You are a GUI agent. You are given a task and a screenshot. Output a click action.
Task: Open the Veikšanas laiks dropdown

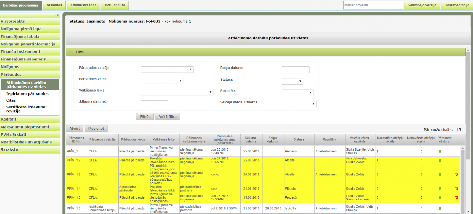tap(177, 92)
